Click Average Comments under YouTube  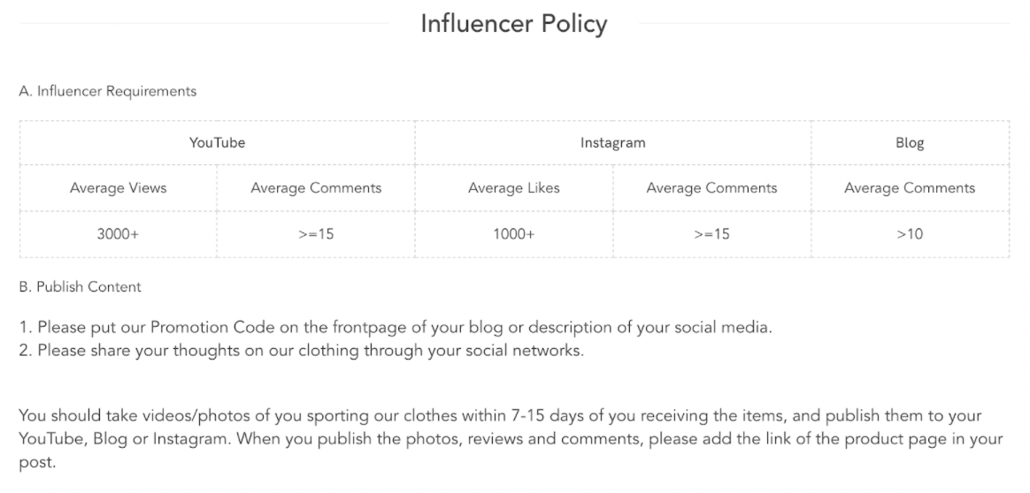pyautogui.click(x=316, y=188)
